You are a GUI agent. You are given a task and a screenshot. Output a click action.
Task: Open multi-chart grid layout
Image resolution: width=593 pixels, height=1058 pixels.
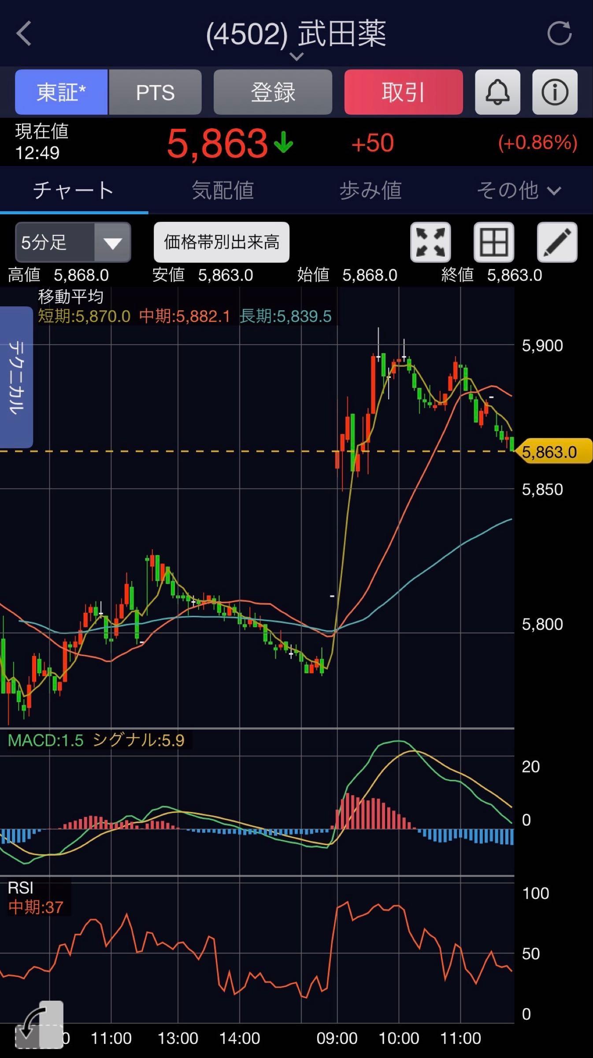point(494,242)
